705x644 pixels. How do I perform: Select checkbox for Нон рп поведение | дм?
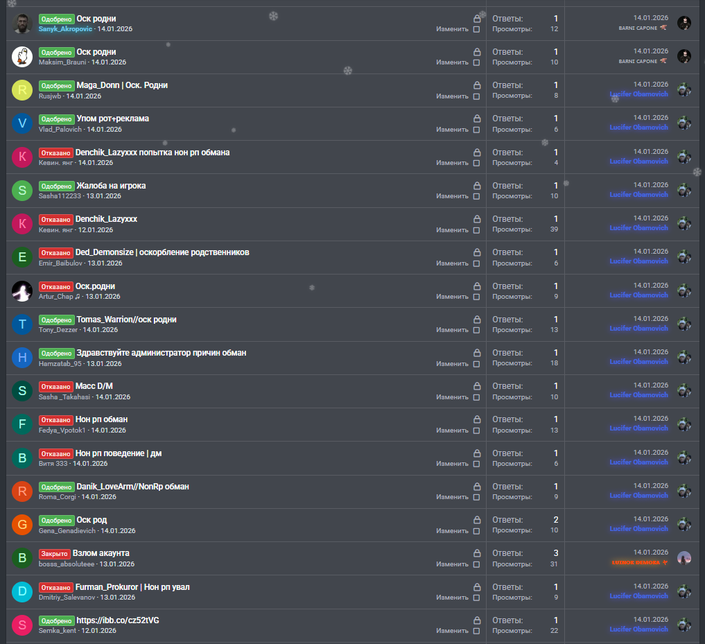click(x=477, y=464)
